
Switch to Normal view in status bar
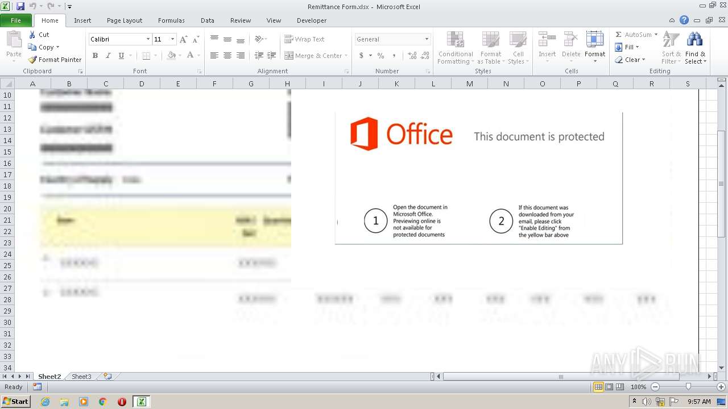[x=598, y=387]
